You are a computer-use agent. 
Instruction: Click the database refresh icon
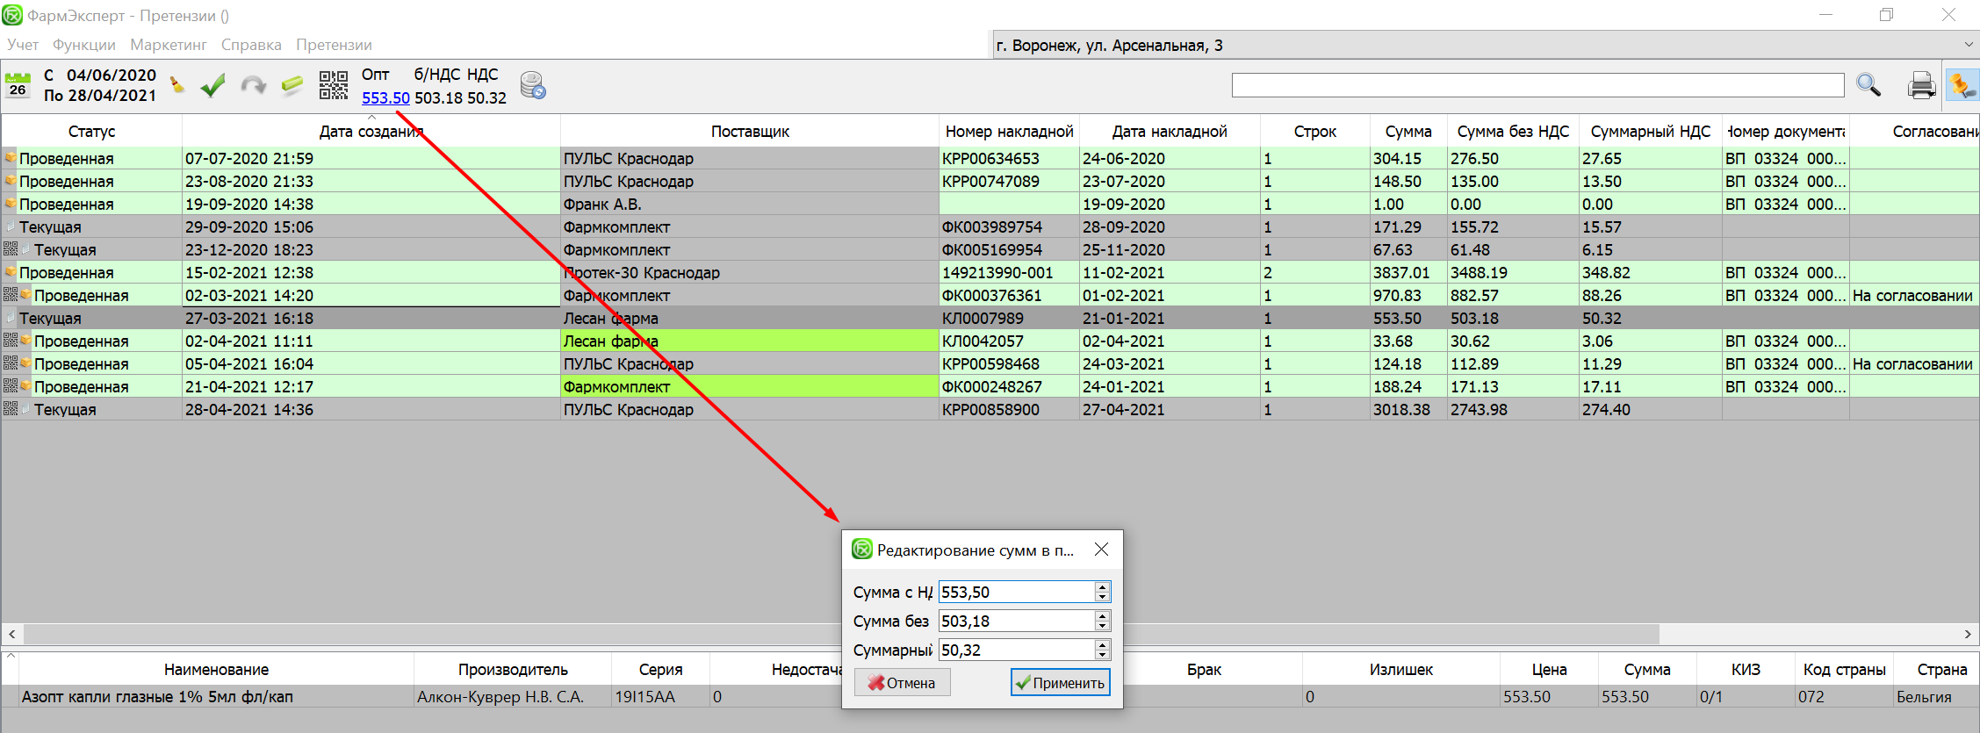pos(533,85)
